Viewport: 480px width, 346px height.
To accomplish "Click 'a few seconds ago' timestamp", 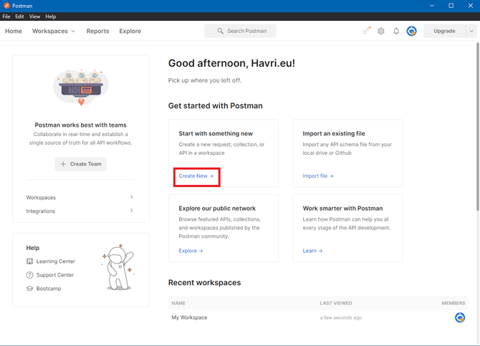I will click(x=341, y=318).
